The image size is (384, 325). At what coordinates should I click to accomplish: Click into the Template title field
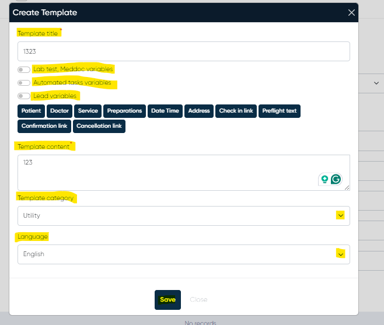[183, 51]
